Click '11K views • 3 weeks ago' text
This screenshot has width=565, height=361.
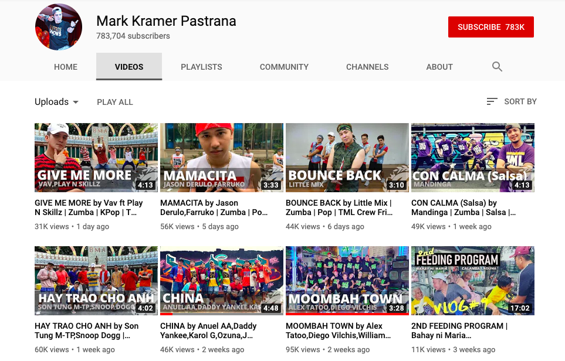454,349
